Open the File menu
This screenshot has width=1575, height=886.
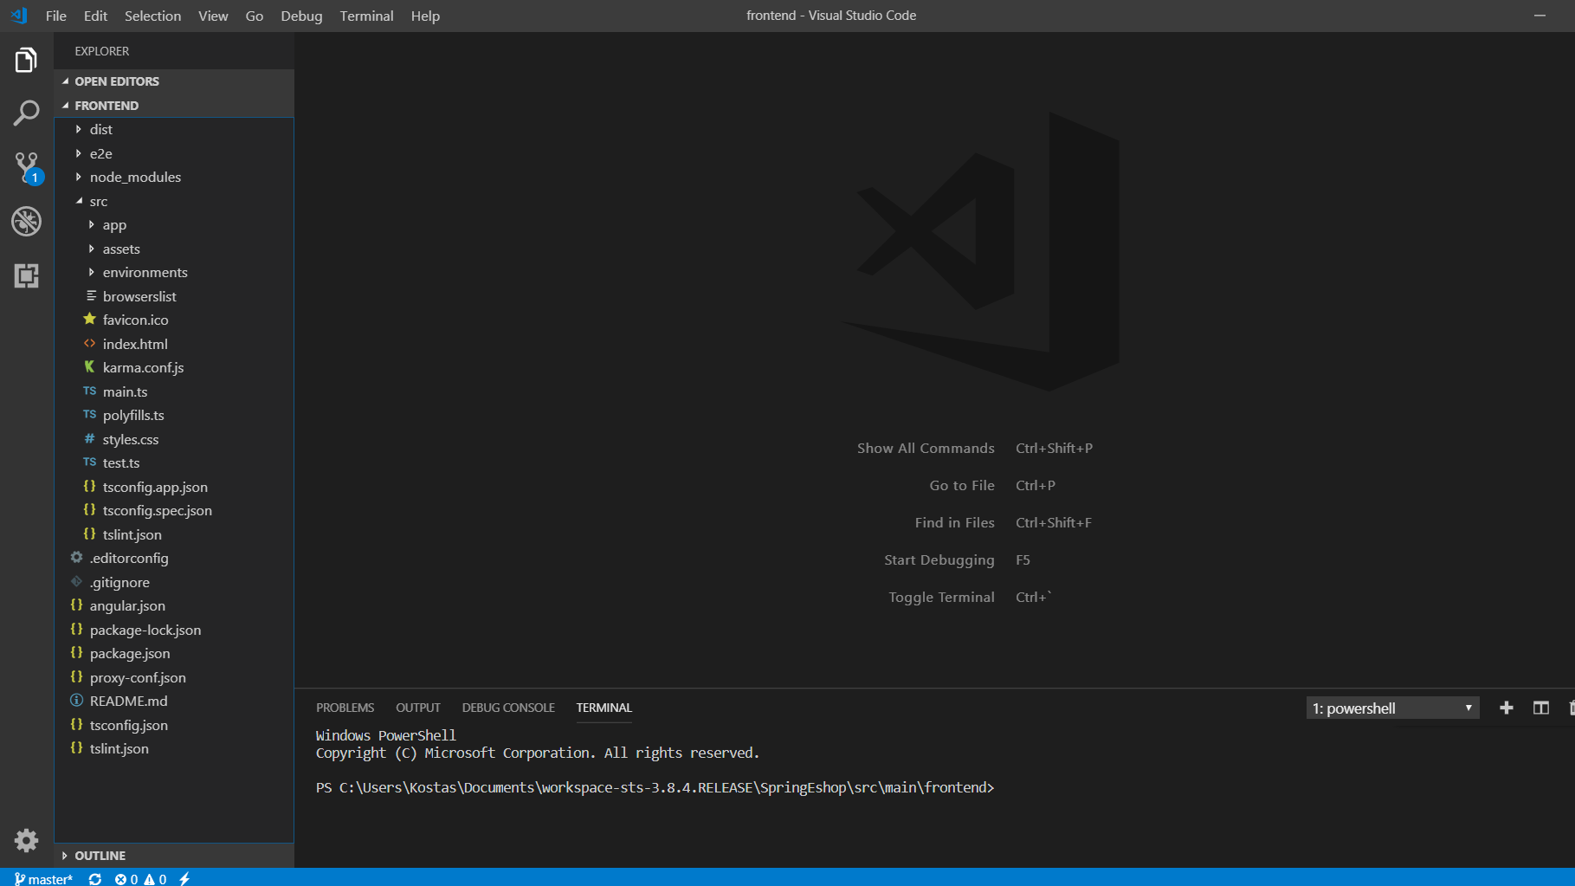click(56, 16)
